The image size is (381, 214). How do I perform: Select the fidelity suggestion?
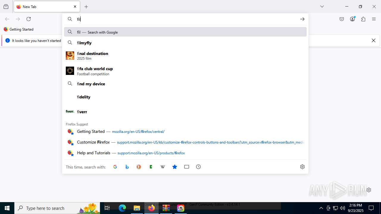185,97
